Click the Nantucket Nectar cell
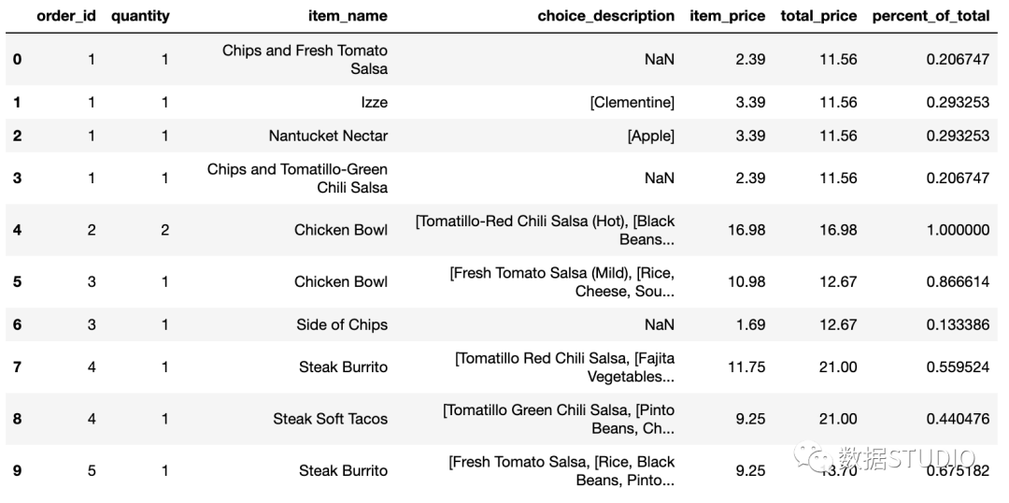The height and width of the screenshot is (503, 1009). click(328, 136)
